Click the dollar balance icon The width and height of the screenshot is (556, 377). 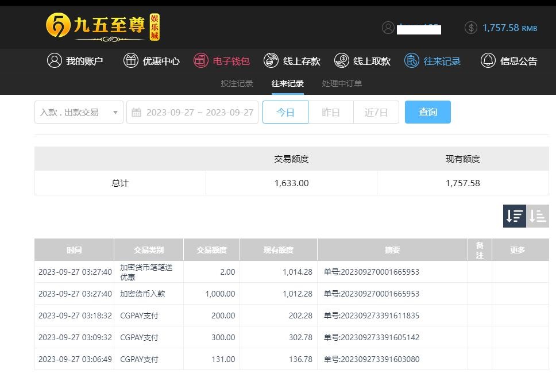tap(471, 28)
